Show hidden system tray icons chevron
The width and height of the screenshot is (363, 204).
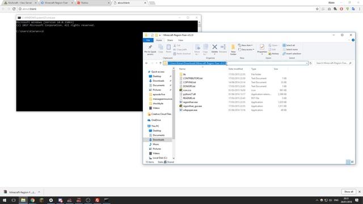point(316,200)
